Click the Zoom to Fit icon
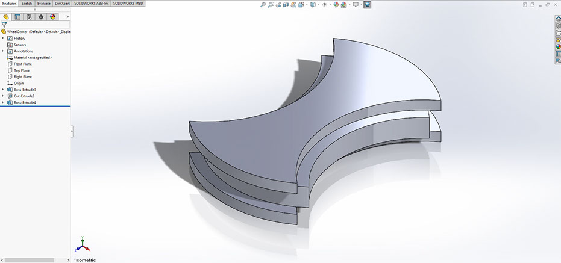 [x=263, y=4]
